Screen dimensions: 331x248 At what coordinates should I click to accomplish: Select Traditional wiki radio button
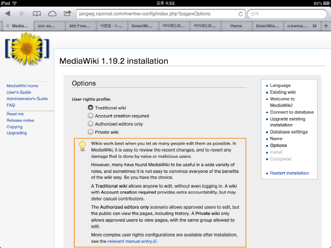(90, 108)
